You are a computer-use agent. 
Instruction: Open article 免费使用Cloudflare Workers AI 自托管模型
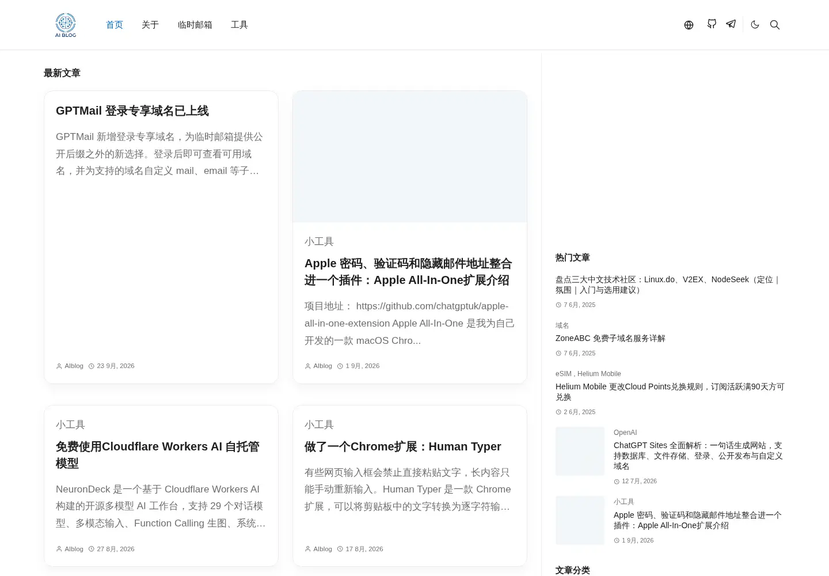(x=158, y=455)
